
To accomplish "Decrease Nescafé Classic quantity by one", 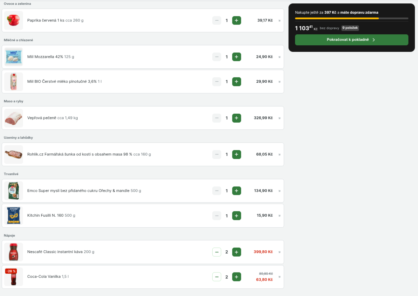I will (x=217, y=252).
